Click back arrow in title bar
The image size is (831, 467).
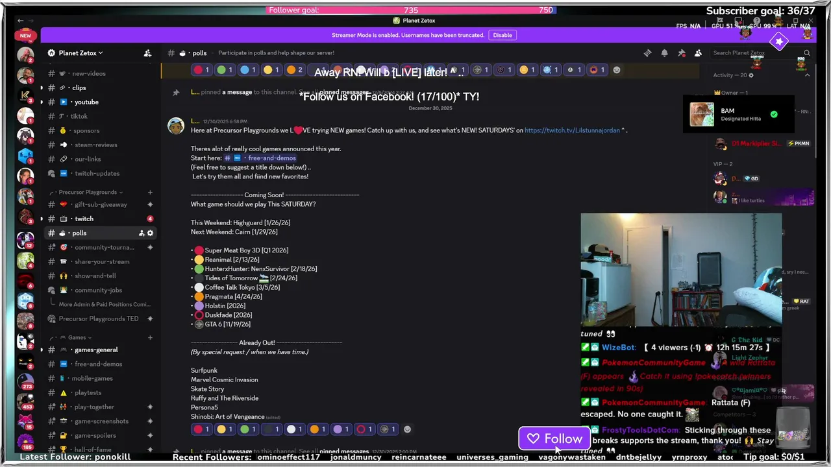pyautogui.click(x=20, y=21)
